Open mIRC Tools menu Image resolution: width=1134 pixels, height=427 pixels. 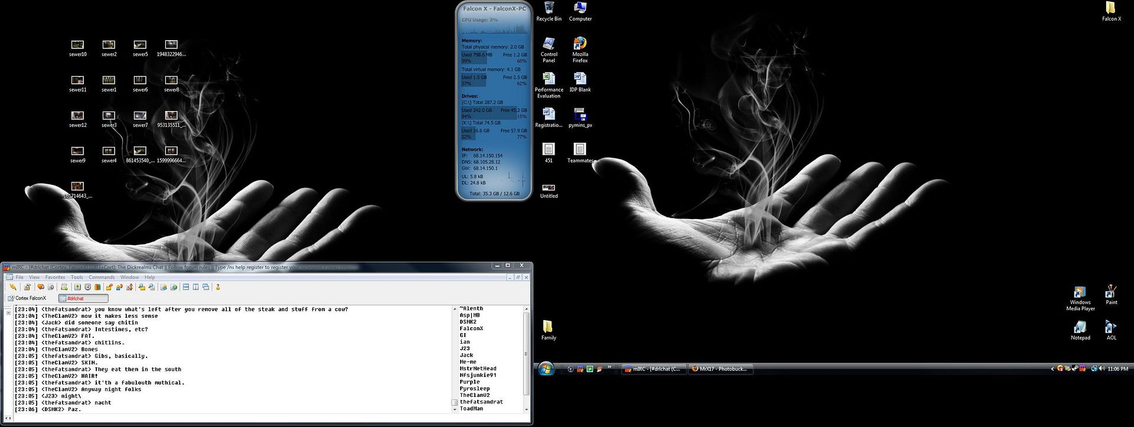77,277
